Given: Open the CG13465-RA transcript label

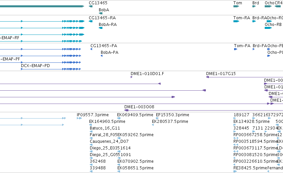Looking at the screenshot, I should (102, 18).
